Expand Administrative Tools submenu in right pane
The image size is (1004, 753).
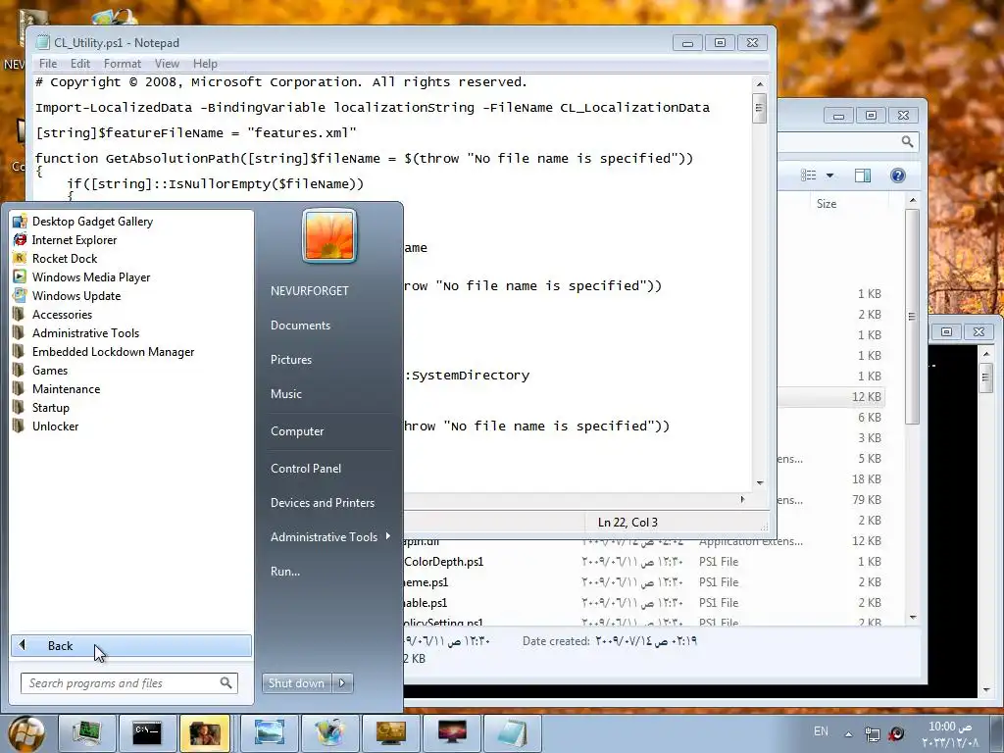click(x=329, y=537)
